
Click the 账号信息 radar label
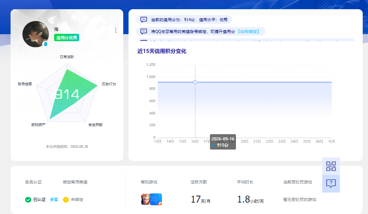(x=25, y=84)
